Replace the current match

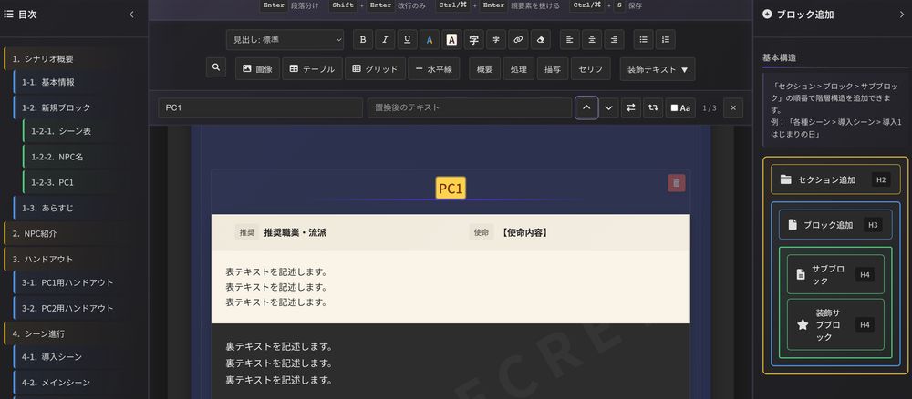click(x=631, y=107)
